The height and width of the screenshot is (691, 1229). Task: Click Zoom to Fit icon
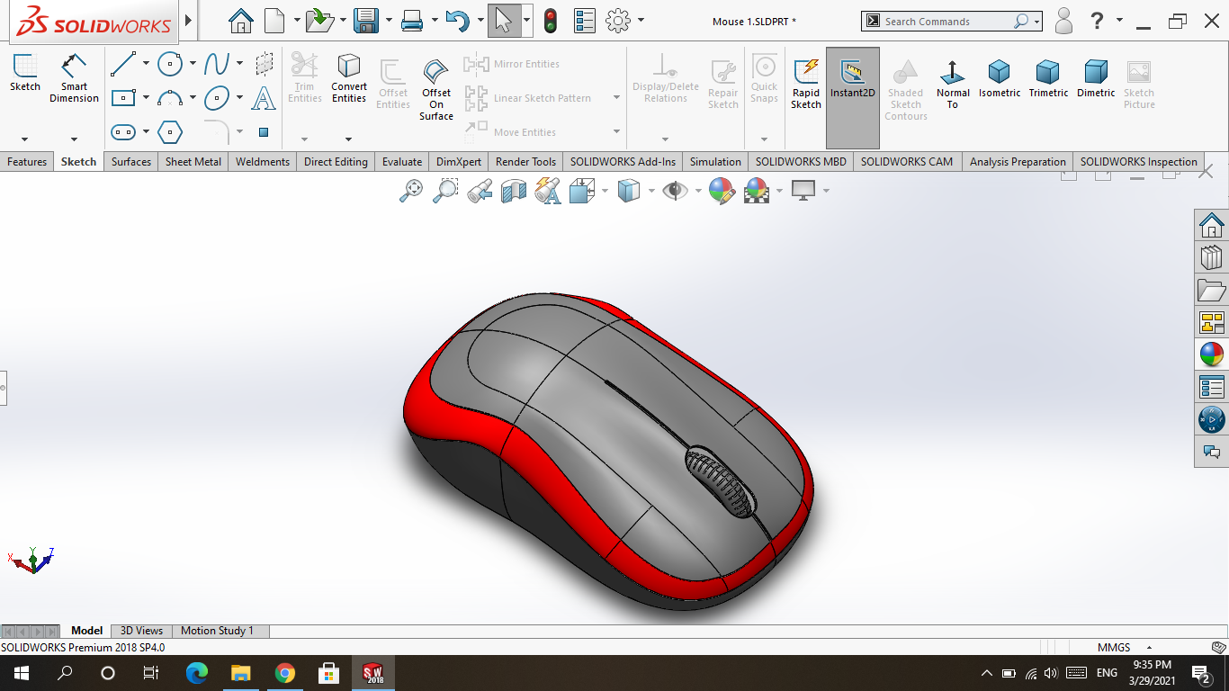tap(411, 191)
